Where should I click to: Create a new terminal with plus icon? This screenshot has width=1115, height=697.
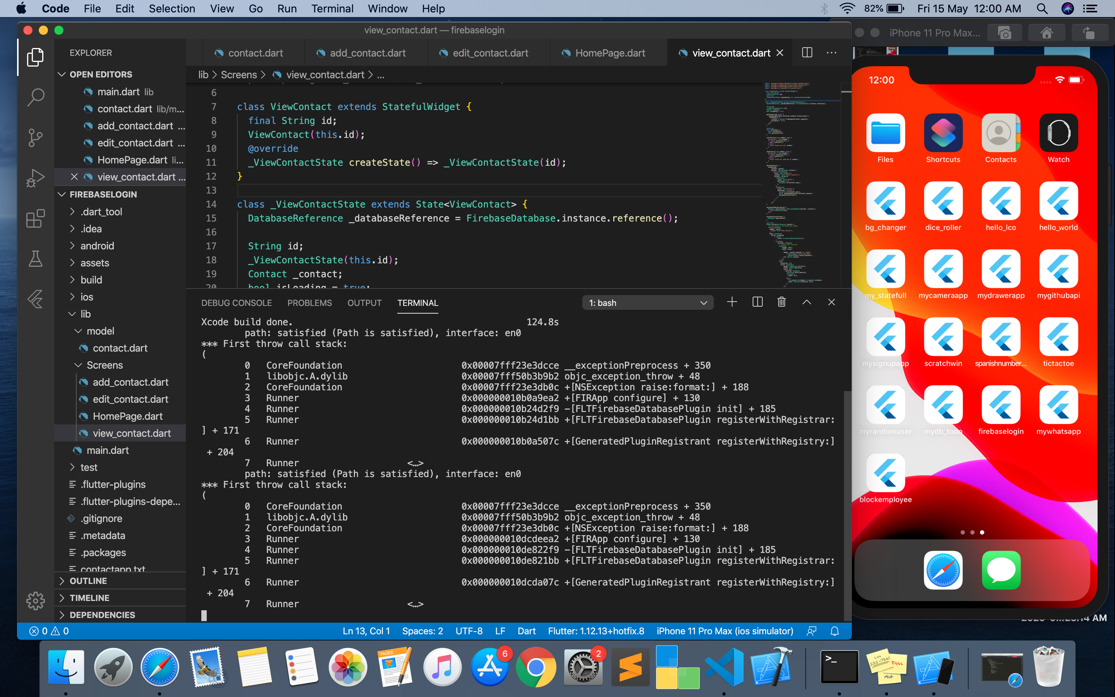coord(732,302)
